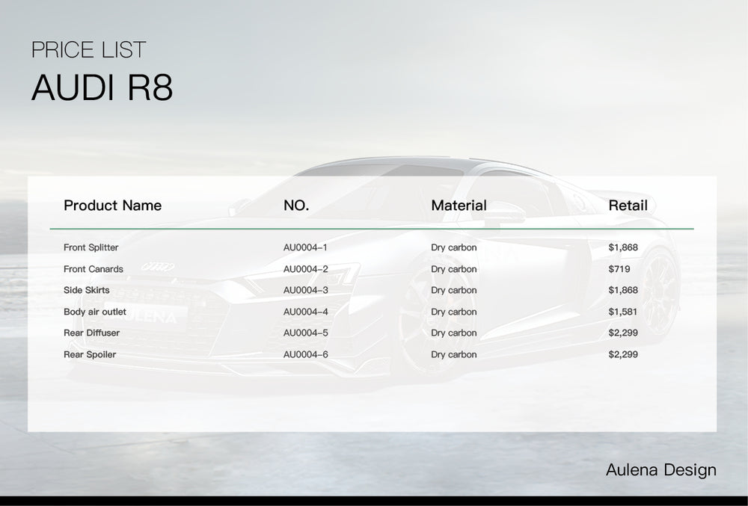Image resolution: width=748 pixels, height=506 pixels.
Task: Select part number AU0004-3
Action: coord(305,290)
